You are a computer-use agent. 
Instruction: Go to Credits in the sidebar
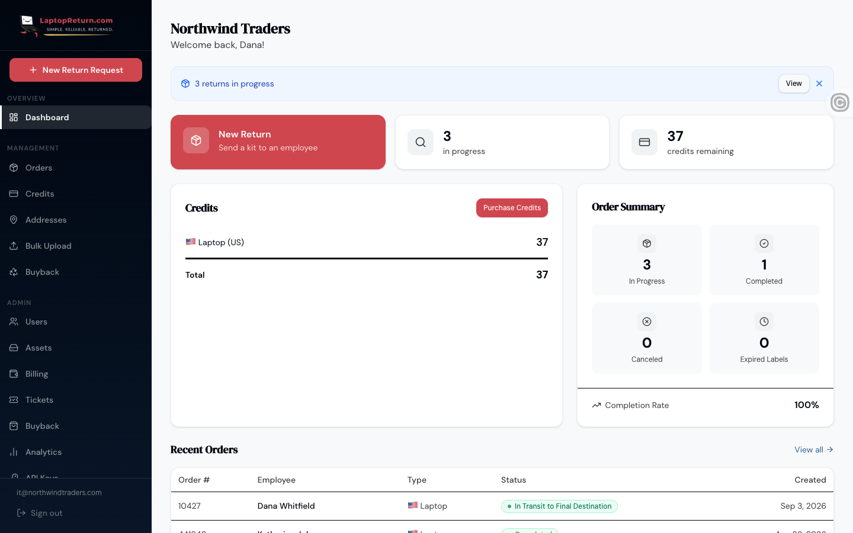pyautogui.click(x=76, y=194)
